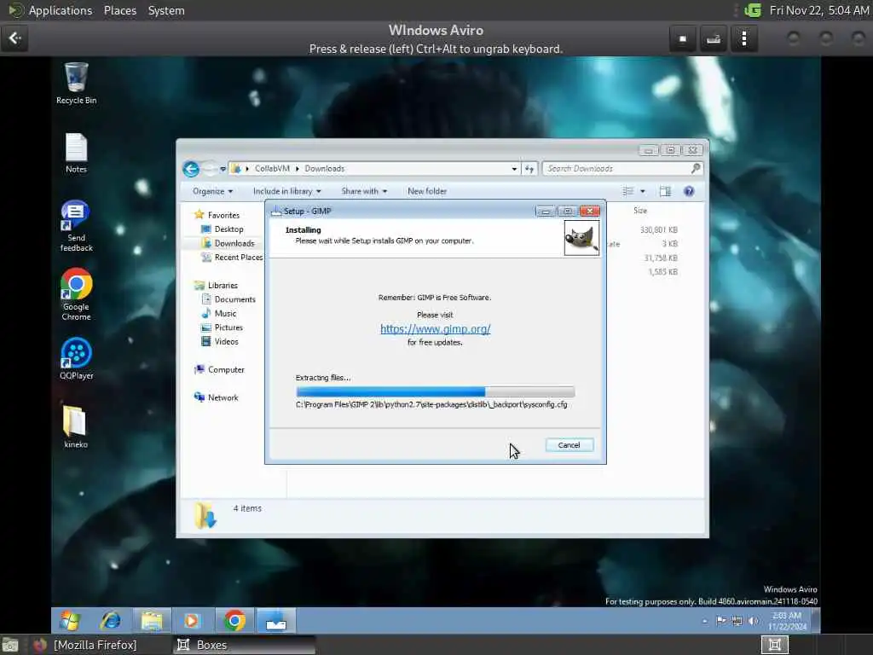
Task: Open System menu in top panel
Action: point(166,10)
